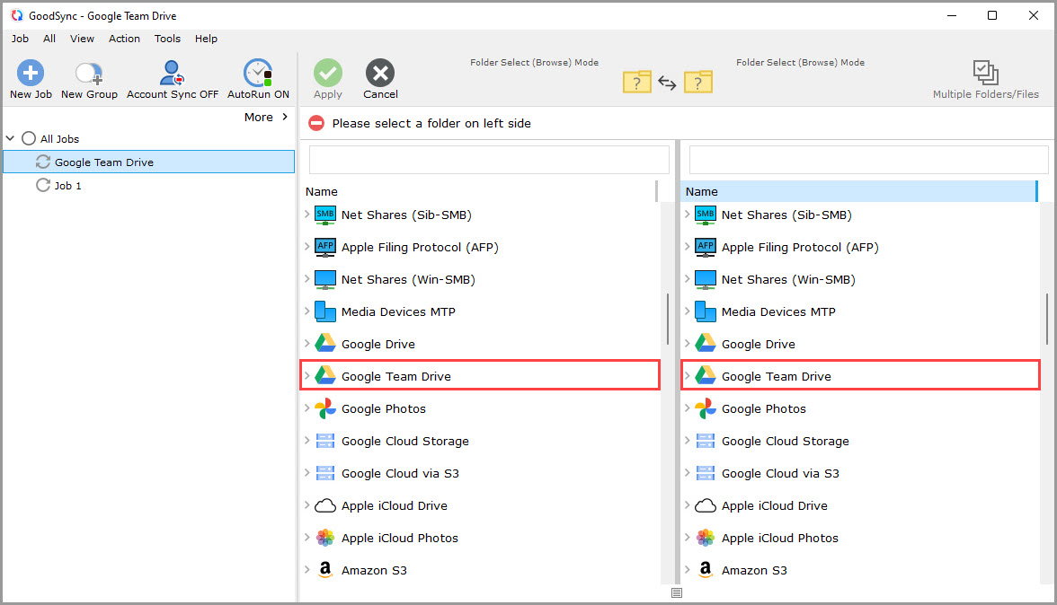Expand Google Drive in the left panel

pyautogui.click(x=309, y=344)
